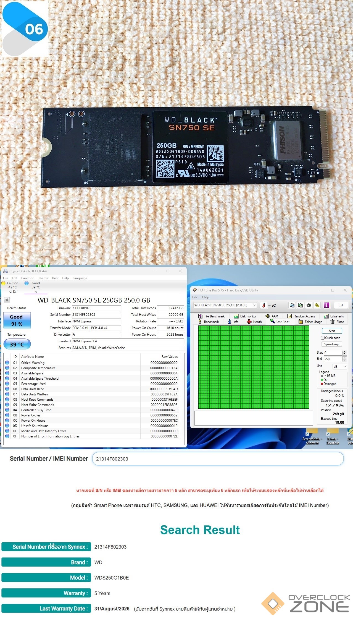
Task: Switch to the Extra tests tab
Action: tap(334, 316)
